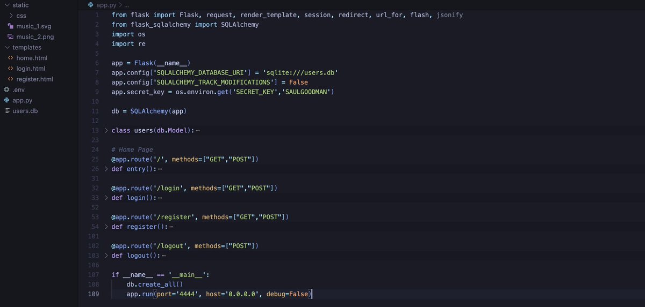Open the .env file

pos(19,89)
